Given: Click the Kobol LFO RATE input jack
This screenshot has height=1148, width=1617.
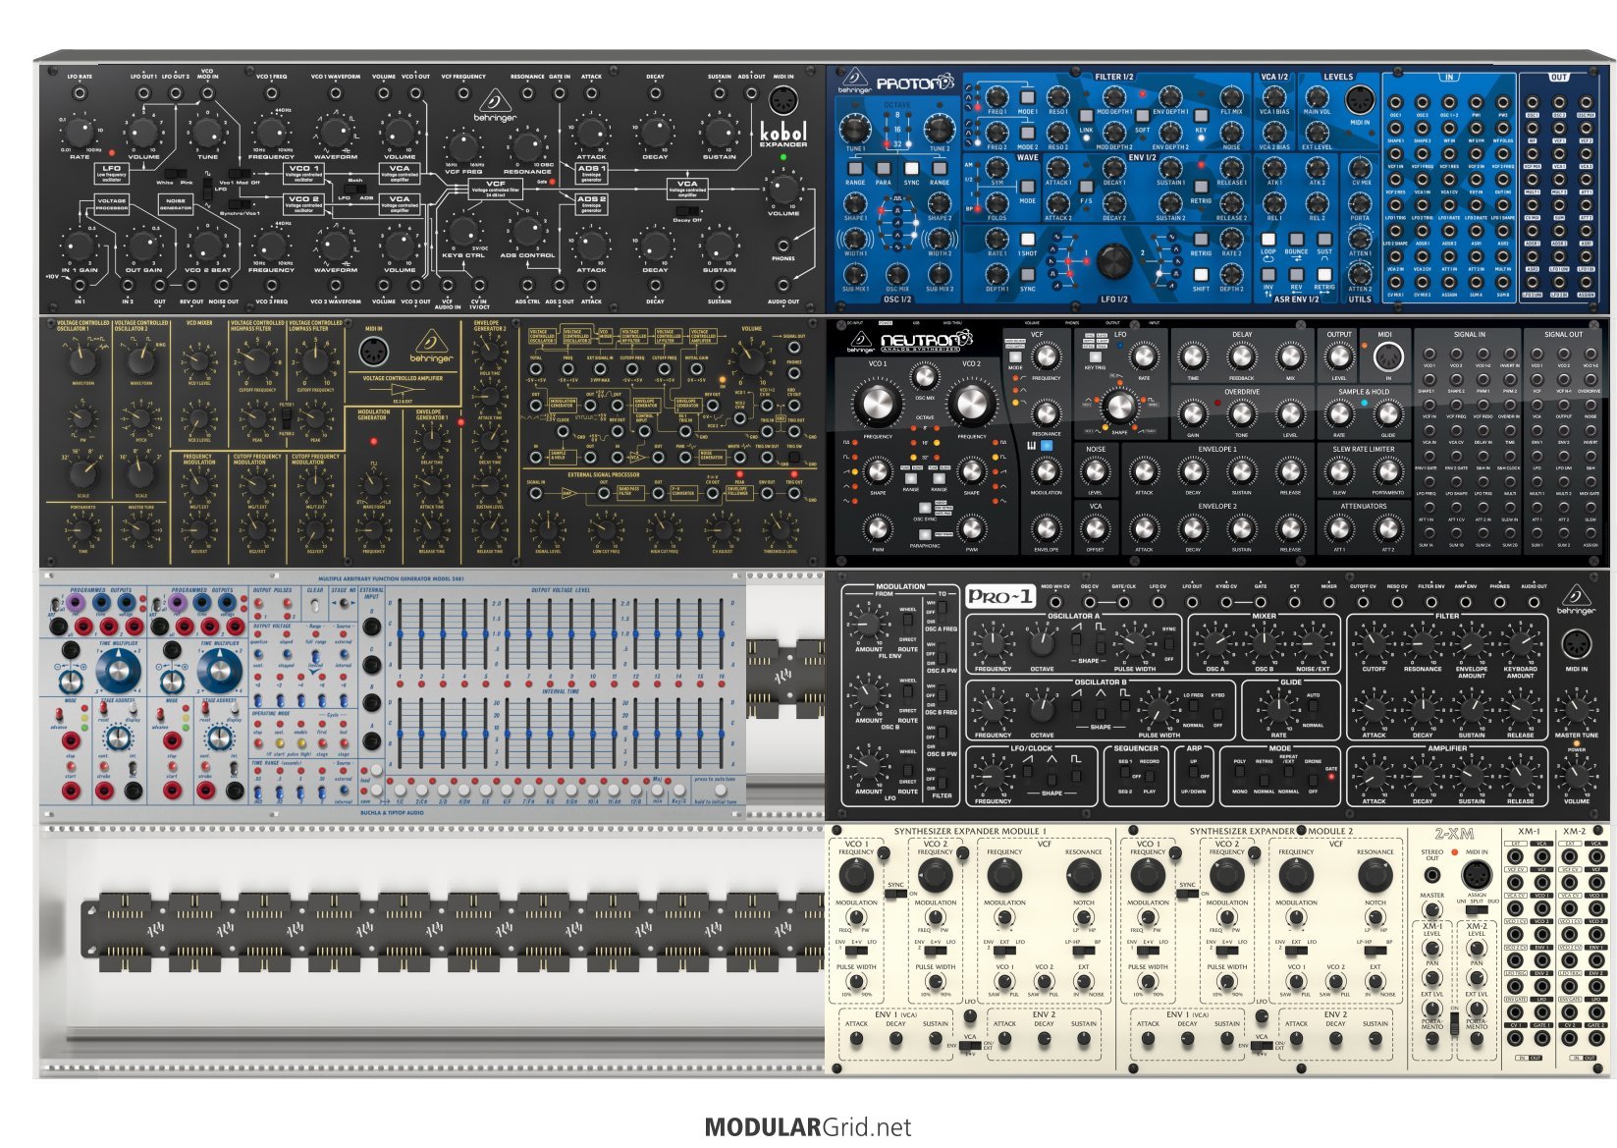Looking at the screenshot, I should (x=81, y=91).
